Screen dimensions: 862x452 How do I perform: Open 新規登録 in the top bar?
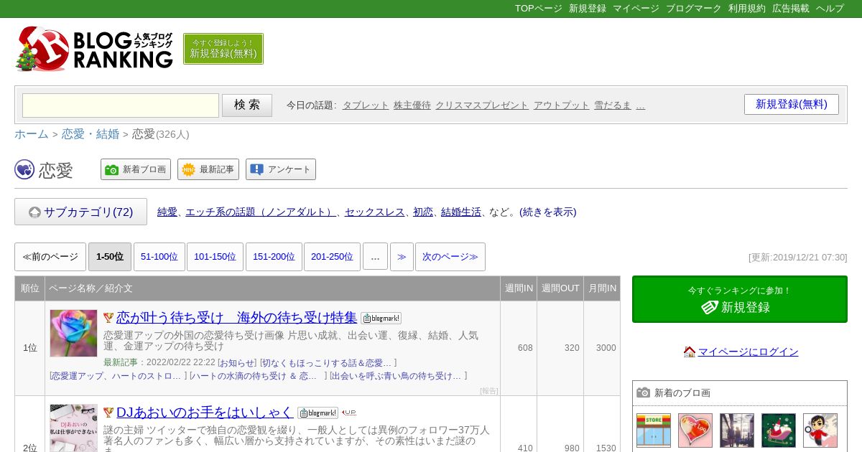point(588,9)
